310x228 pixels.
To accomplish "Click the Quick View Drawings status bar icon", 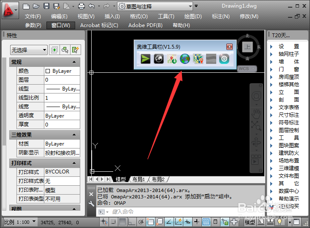I will click(270, 222).
